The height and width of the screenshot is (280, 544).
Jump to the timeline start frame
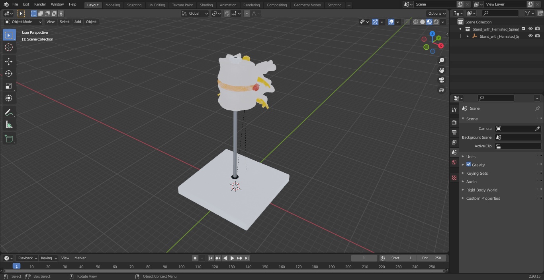tap(211, 258)
